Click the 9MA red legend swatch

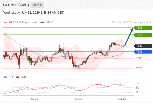(18, 77)
